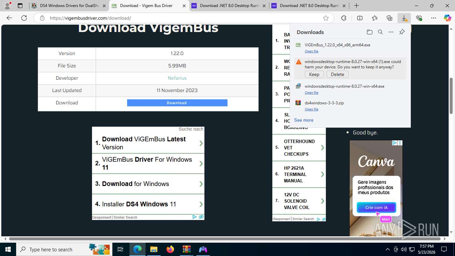Open the new tab plus button
This screenshot has width=455, height=256.
pos(356,6)
